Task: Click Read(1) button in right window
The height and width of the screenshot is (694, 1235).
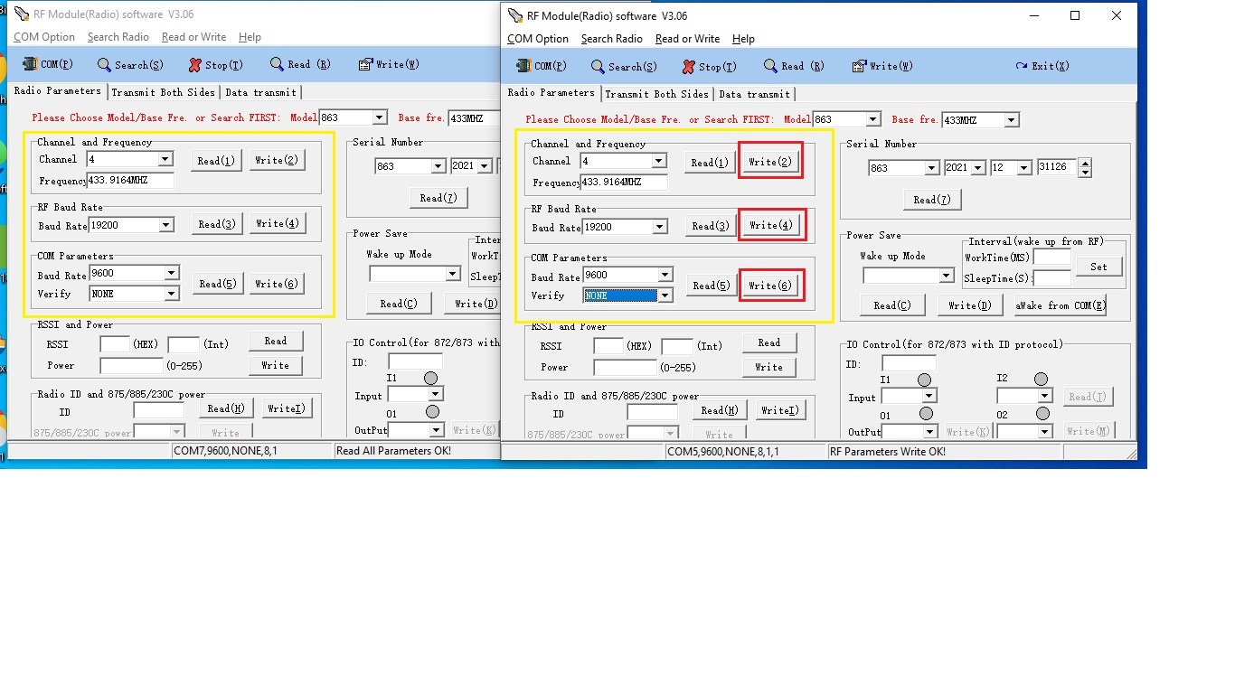Action: click(x=710, y=163)
